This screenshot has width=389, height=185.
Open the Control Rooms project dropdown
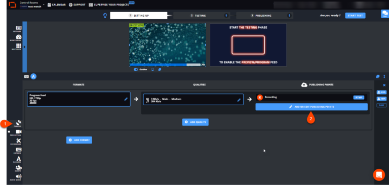pos(44,5)
